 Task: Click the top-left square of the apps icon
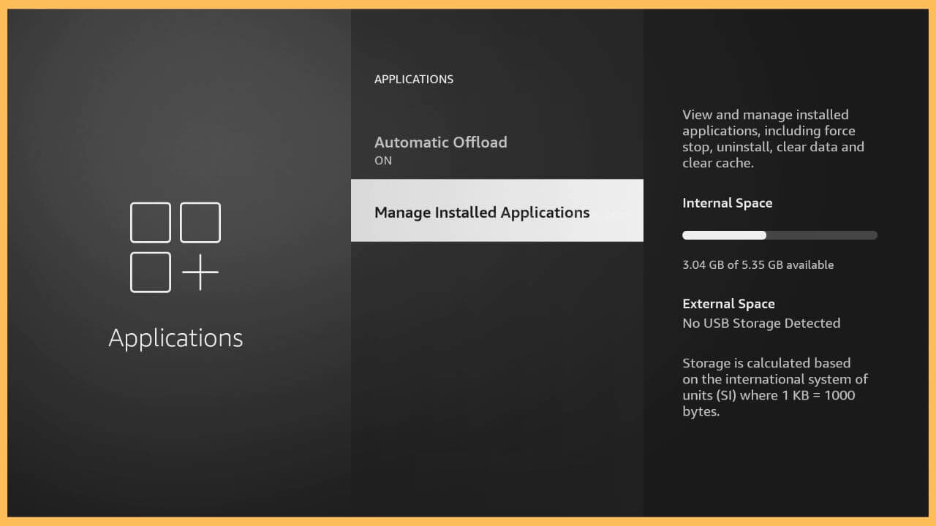pyautogui.click(x=151, y=223)
